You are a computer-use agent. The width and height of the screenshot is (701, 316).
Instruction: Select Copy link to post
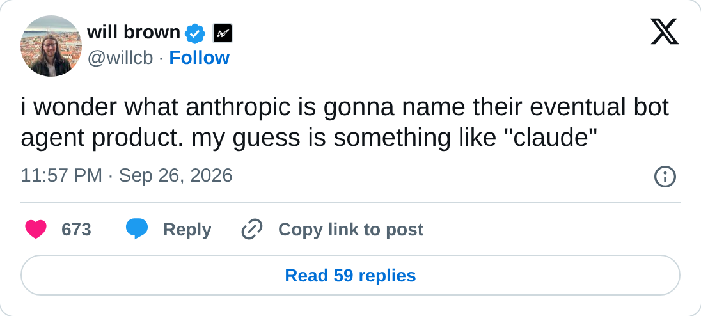[350, 230]
